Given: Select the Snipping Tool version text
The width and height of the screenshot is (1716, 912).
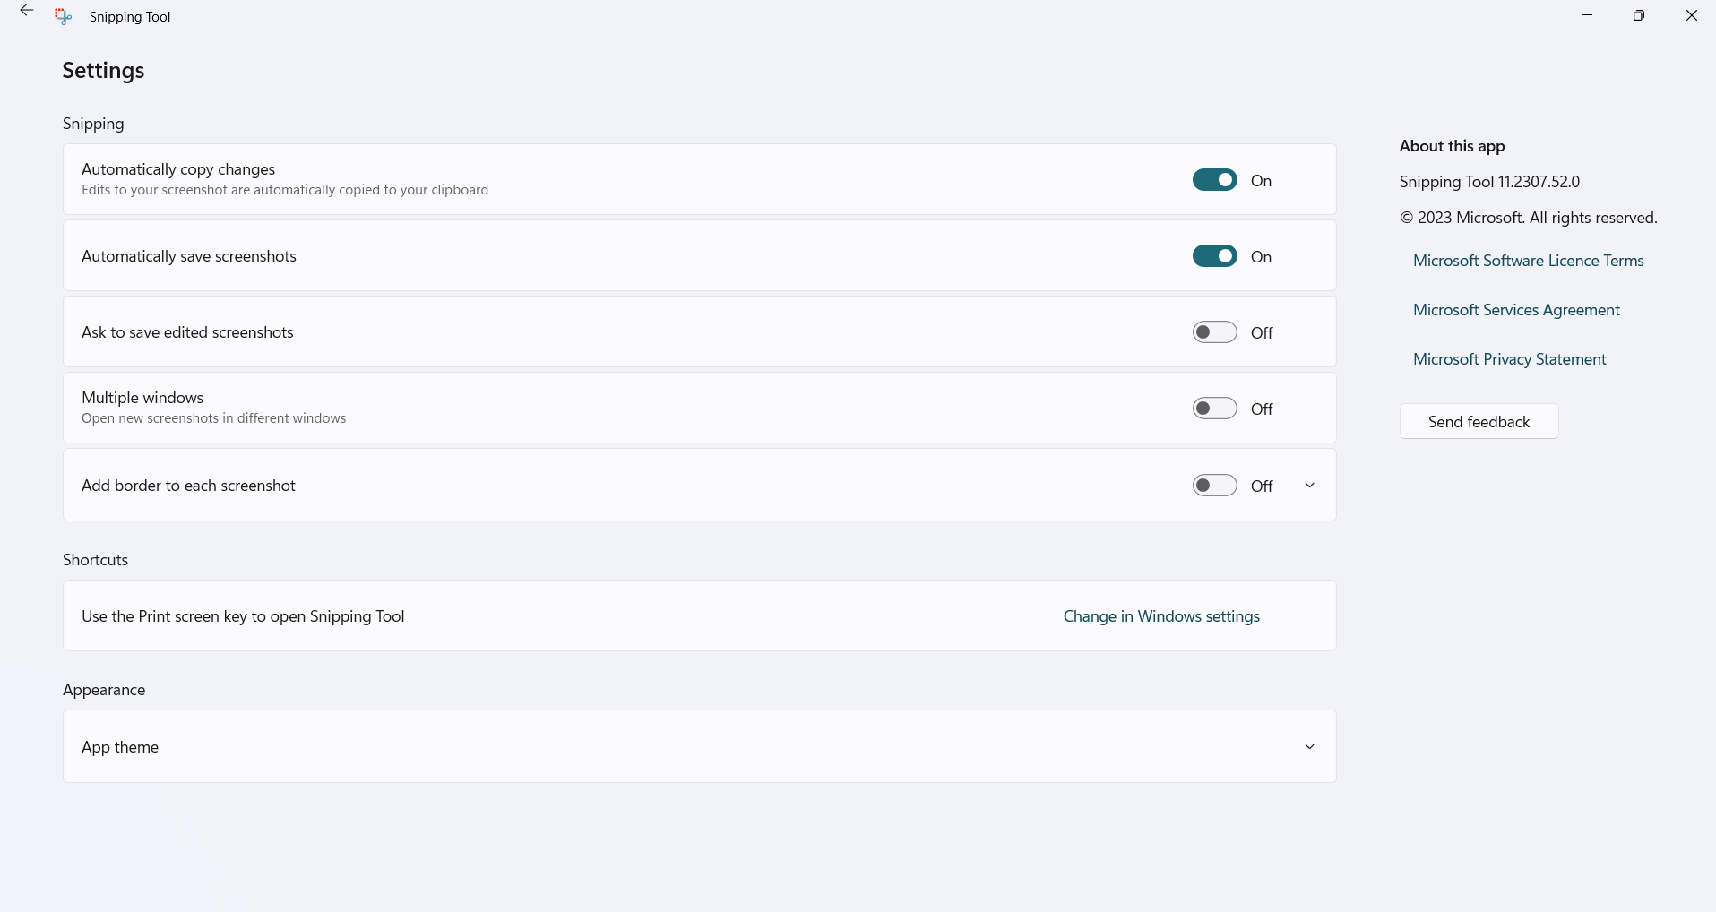Looking at the screenshot, I should coord(1489,182).
